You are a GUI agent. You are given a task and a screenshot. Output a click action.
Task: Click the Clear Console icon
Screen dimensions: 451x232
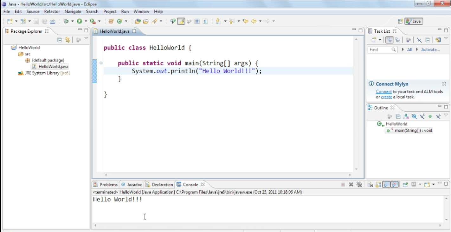(x=370, y=184)
